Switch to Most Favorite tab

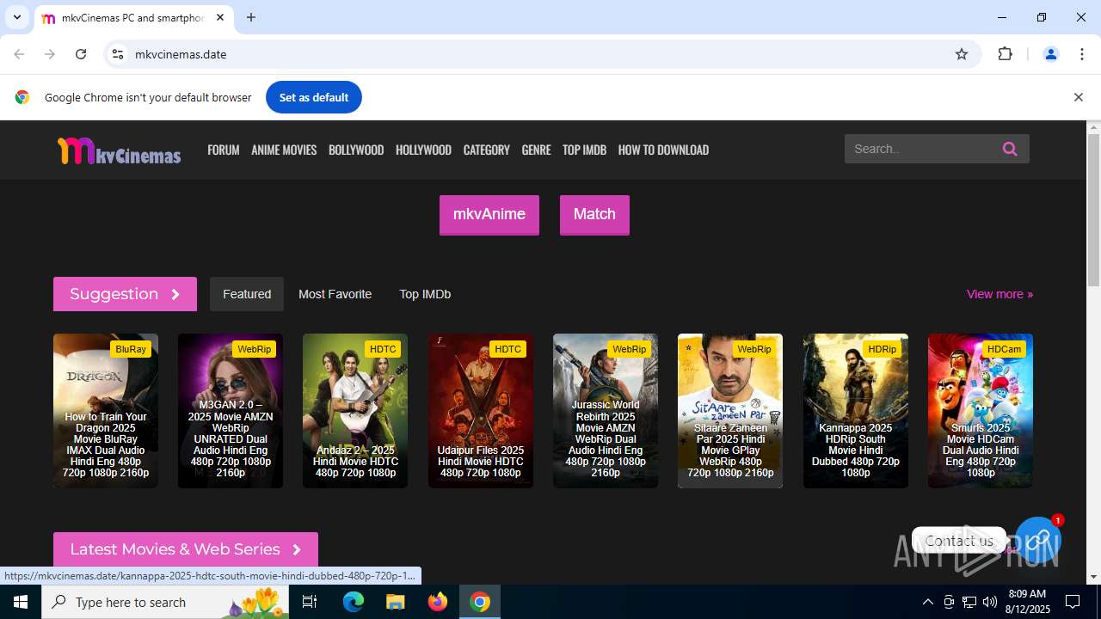tap(335, 294)
